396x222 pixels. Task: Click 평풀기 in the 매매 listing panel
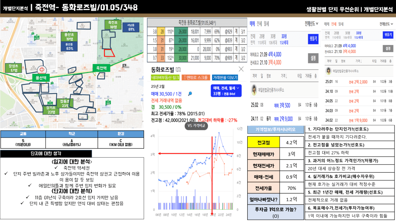coord(313,39)
